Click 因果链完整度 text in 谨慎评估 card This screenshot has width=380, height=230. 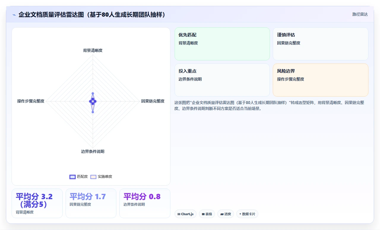289,43
